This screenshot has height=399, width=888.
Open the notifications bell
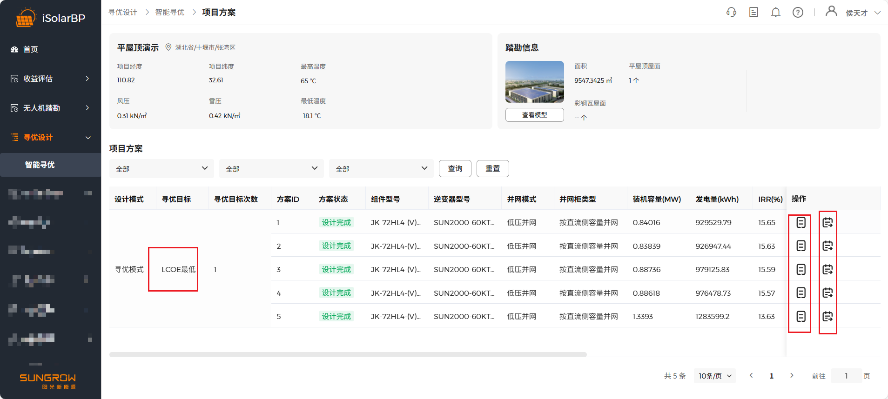tap(775, 13)
